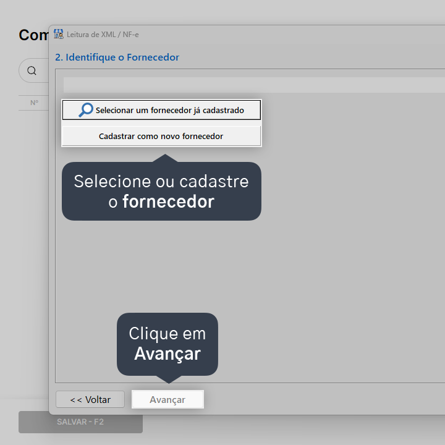This screenshot has width=445, height=445.
Task: Click the Nº column header
Action: [34, 103]
